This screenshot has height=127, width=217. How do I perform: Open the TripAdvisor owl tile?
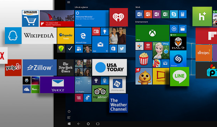(101, 93)
